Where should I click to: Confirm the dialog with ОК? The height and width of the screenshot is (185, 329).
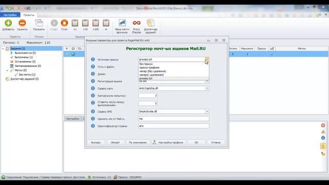tap(196, 142)
